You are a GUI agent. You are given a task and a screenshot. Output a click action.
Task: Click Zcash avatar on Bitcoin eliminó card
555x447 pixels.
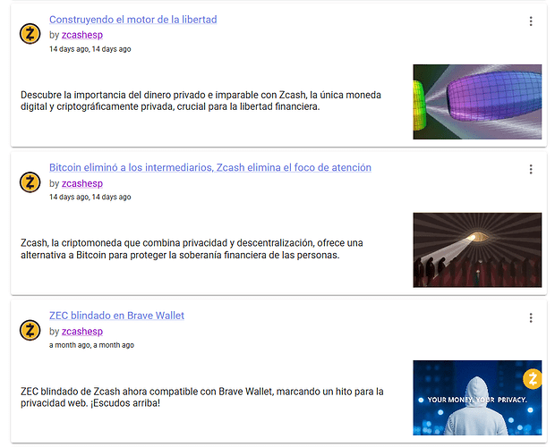coord(30,182)
